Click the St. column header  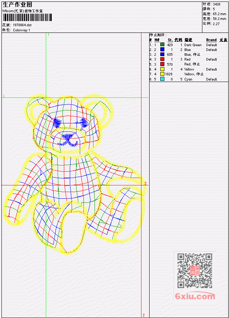click(170, 40)
